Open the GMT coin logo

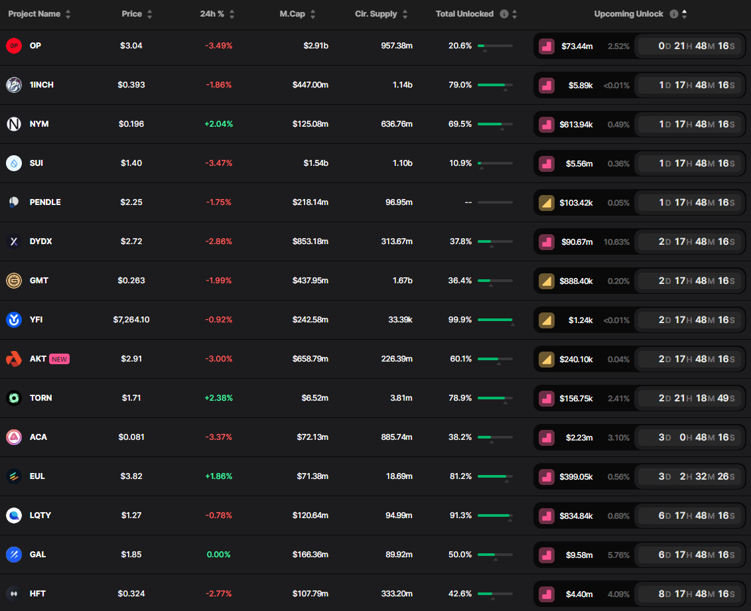14,281
